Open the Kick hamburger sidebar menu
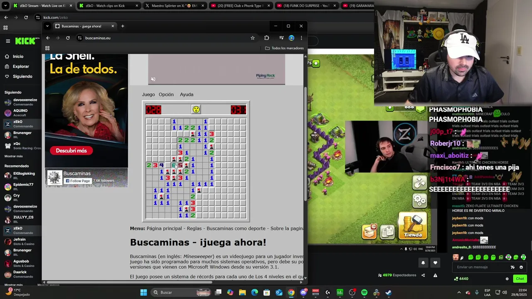 pos(8,41)
